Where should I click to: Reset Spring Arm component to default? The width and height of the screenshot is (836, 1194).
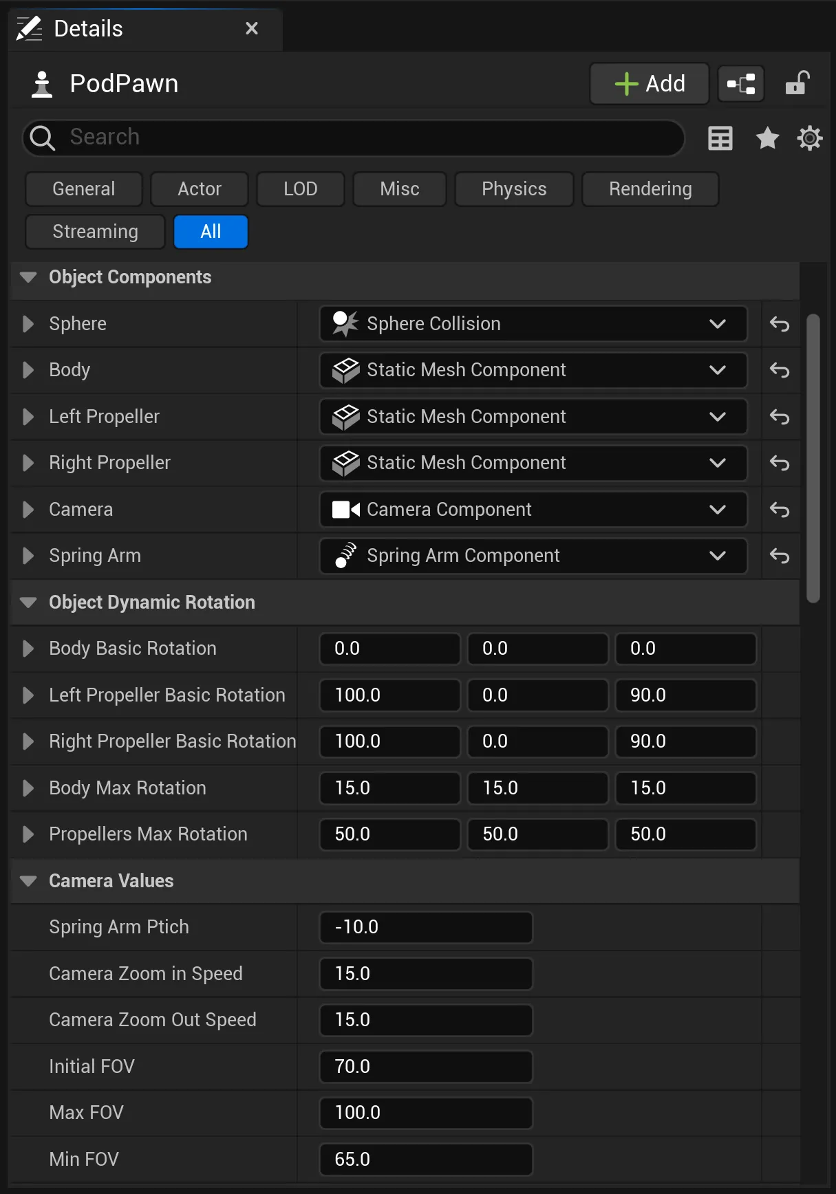point(780,556)
